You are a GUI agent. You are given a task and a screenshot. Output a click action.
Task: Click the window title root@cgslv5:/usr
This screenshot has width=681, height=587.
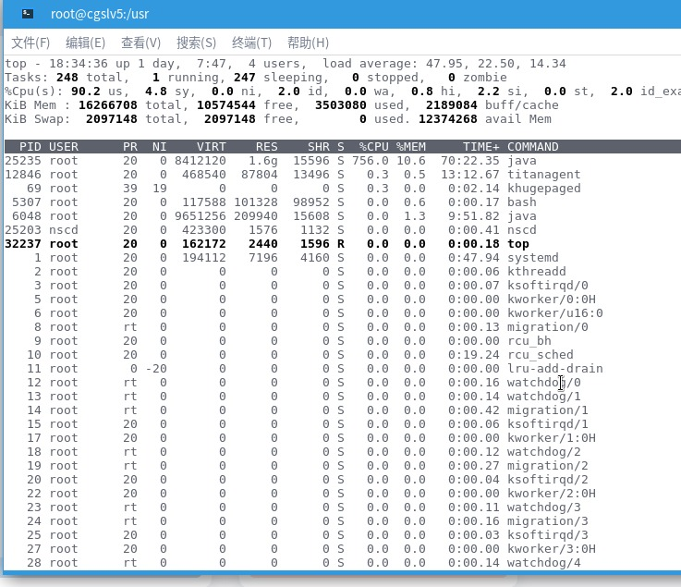pyautogui.click(x=100, y=14)
